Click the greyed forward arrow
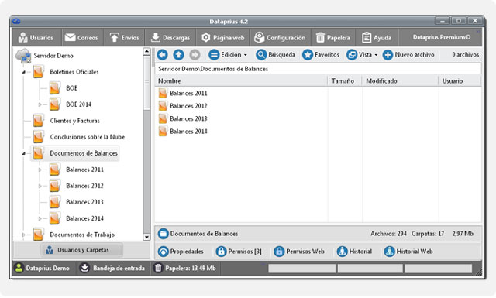This screenshot has width=496, height=298. pyautogui.click(x=195, y=55)
